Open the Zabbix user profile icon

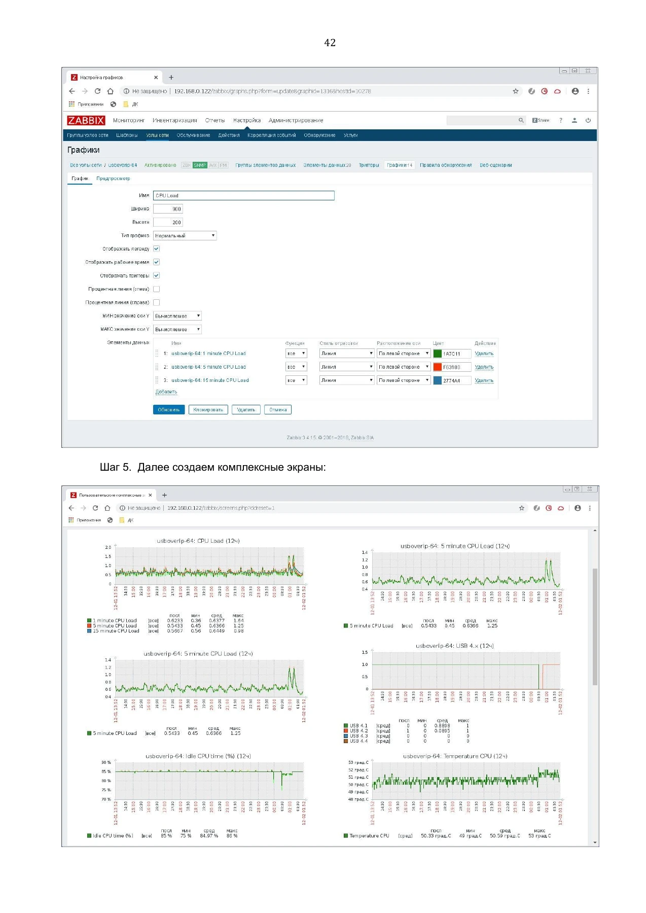tap(575, 120)
